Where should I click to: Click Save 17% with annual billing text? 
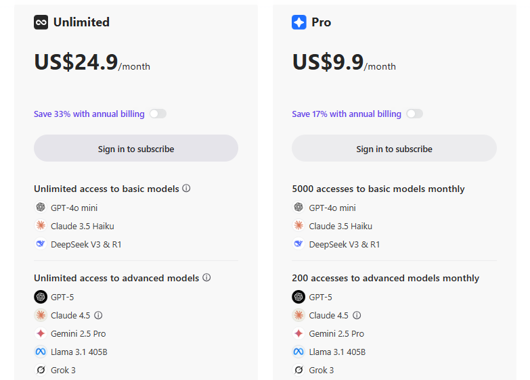(x=347, y=114)
